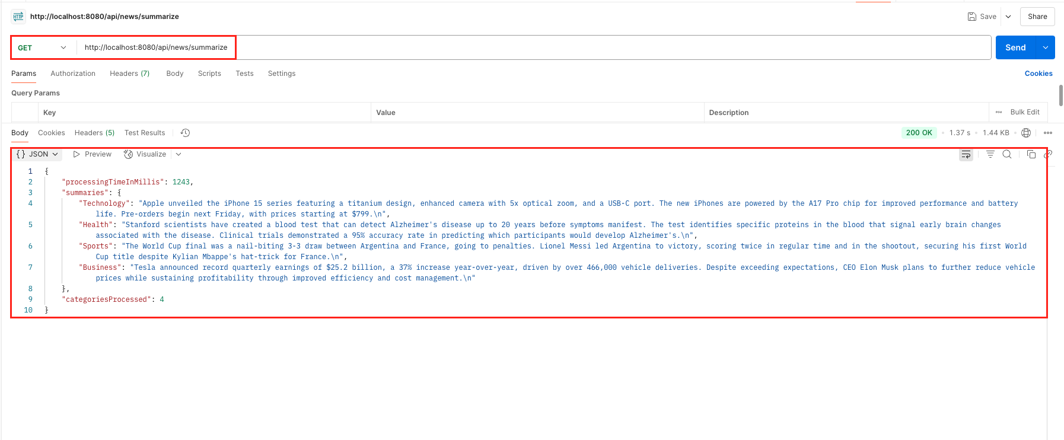Click the request title http://localhost:8080/api/news/summarize
The height and width of the screenshot is (440, 1064).
click(x=104, y=17)
